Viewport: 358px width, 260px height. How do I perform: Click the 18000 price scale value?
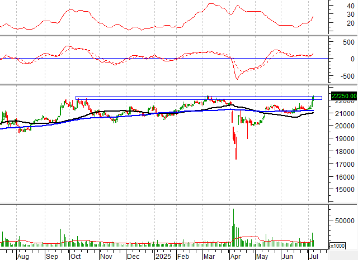pyautogui.click(x=345, y=151)
